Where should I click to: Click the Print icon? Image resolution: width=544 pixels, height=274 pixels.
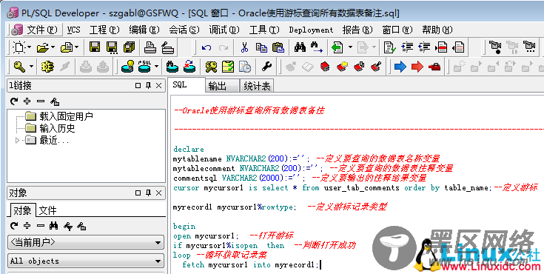[150, 47]
